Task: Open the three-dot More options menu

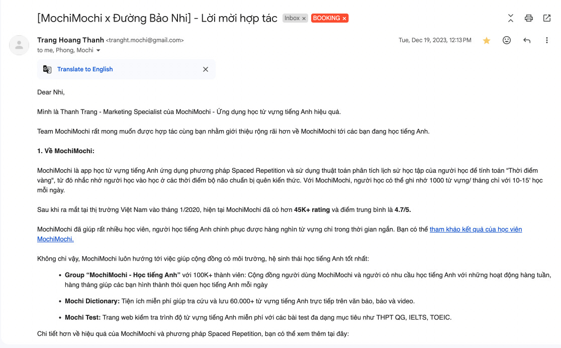Action: coord(547,40)
